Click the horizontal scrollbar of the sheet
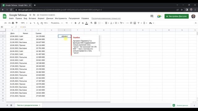This screenshot has height=111, width=198. (58, 102)
